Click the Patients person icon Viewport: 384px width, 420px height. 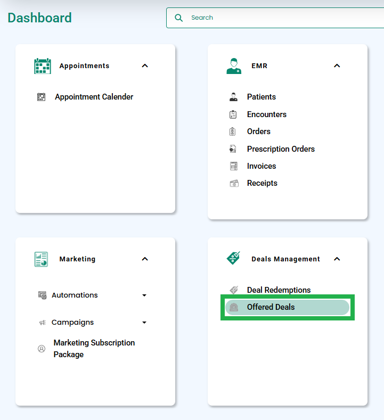tap(233, 97)
